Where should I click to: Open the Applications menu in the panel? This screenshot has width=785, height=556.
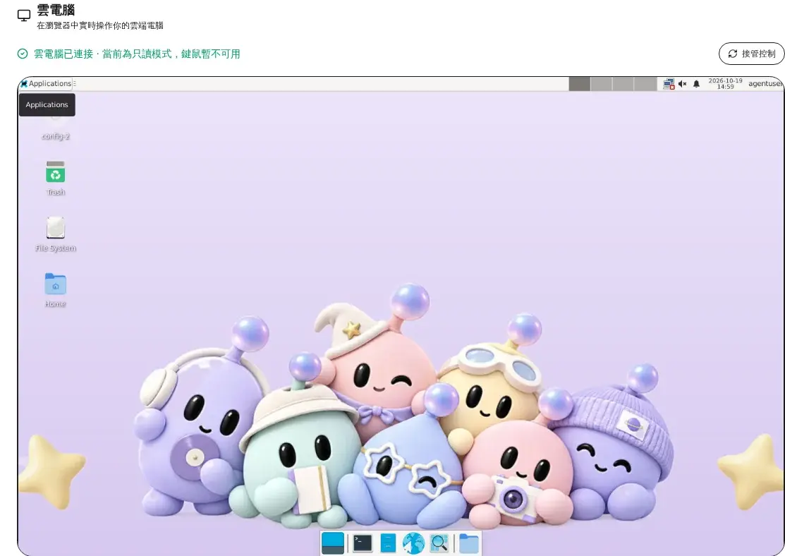[46, 84]
